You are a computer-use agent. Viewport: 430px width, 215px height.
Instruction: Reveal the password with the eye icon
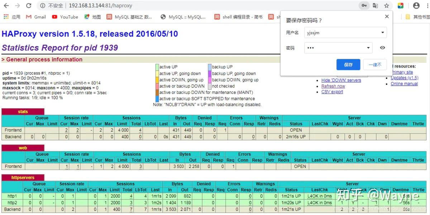pos(382,47)
